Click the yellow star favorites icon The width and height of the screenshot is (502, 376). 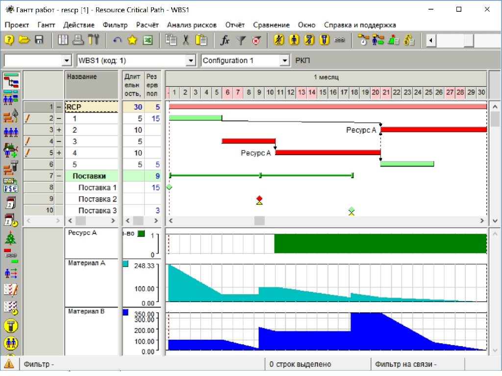[132, 40]
